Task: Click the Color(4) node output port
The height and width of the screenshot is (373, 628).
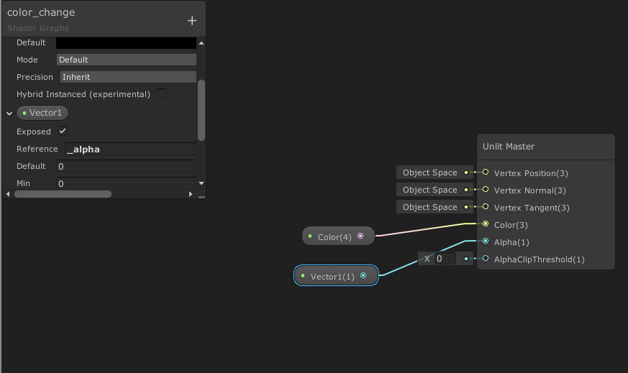Action: [x=360, y=236]
